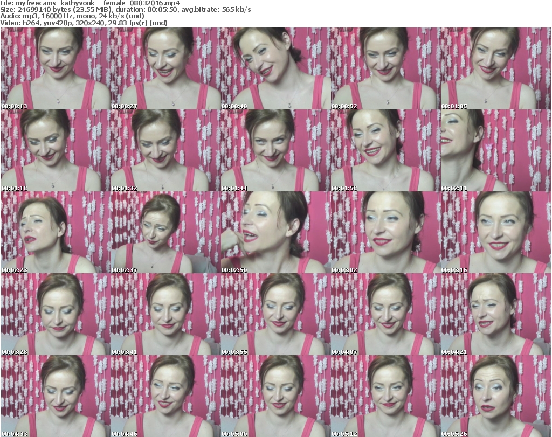The image size is (552, 437).
Task: Click the thumbnail marked 00:04:21
Action: pyautogui.click(x=495, y=314)
